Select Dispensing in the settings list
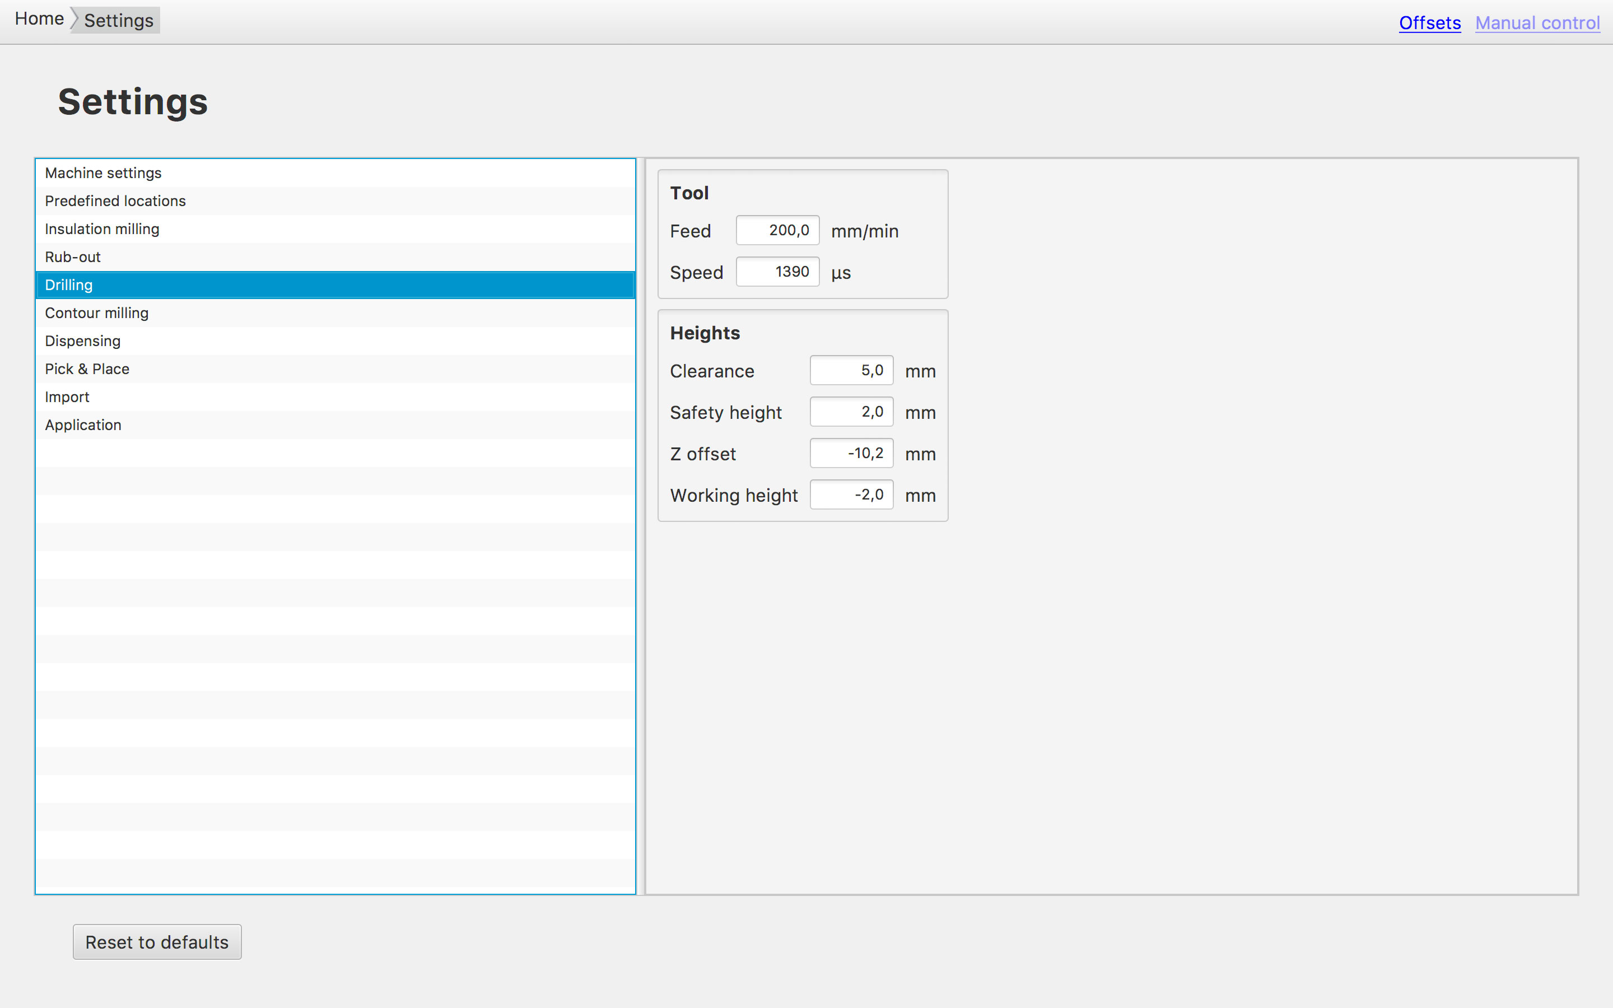 tap(335, 342)
